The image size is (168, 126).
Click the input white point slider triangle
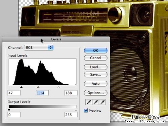point(58,87)
